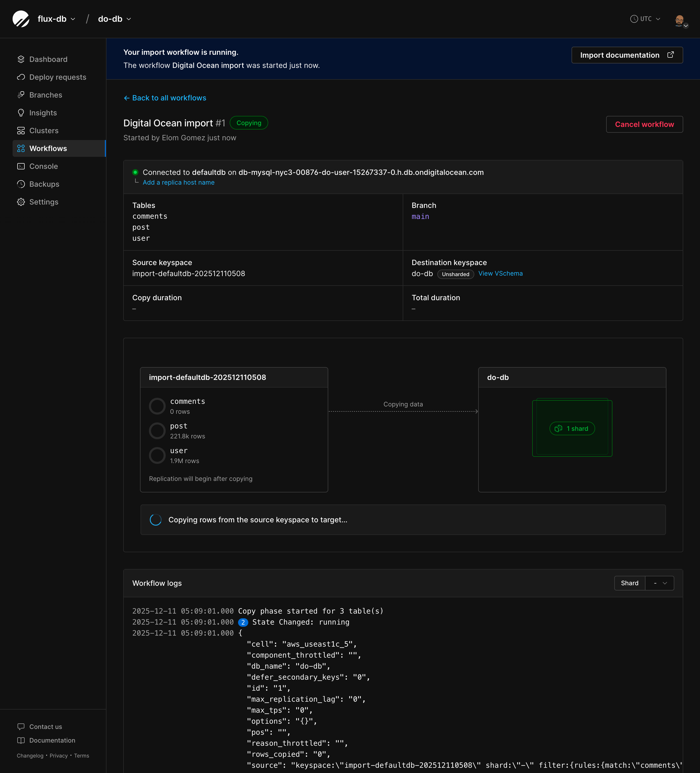This screenshot has width=700, height=773.
Task: Cancel the running workflow
Action: coord(644,124)
